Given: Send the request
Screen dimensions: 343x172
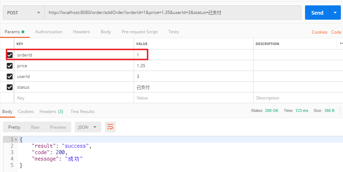Looking at the screenshot, I should click(x=318, y=13).
